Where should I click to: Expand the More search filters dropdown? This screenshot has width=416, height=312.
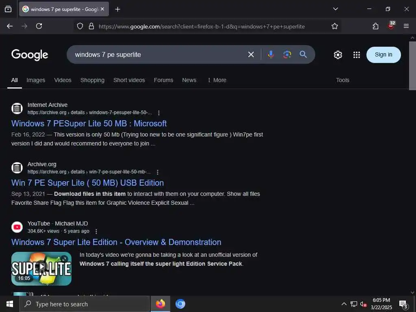[217, 80]
